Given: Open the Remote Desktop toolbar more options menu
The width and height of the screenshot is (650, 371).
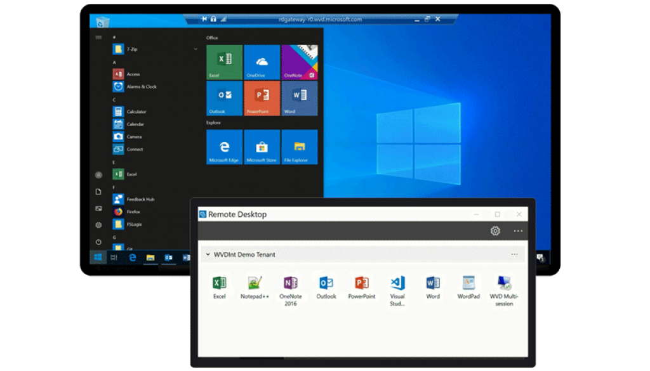Looking at the screenshot, I should pyautogui.click(x=518, y=231).
